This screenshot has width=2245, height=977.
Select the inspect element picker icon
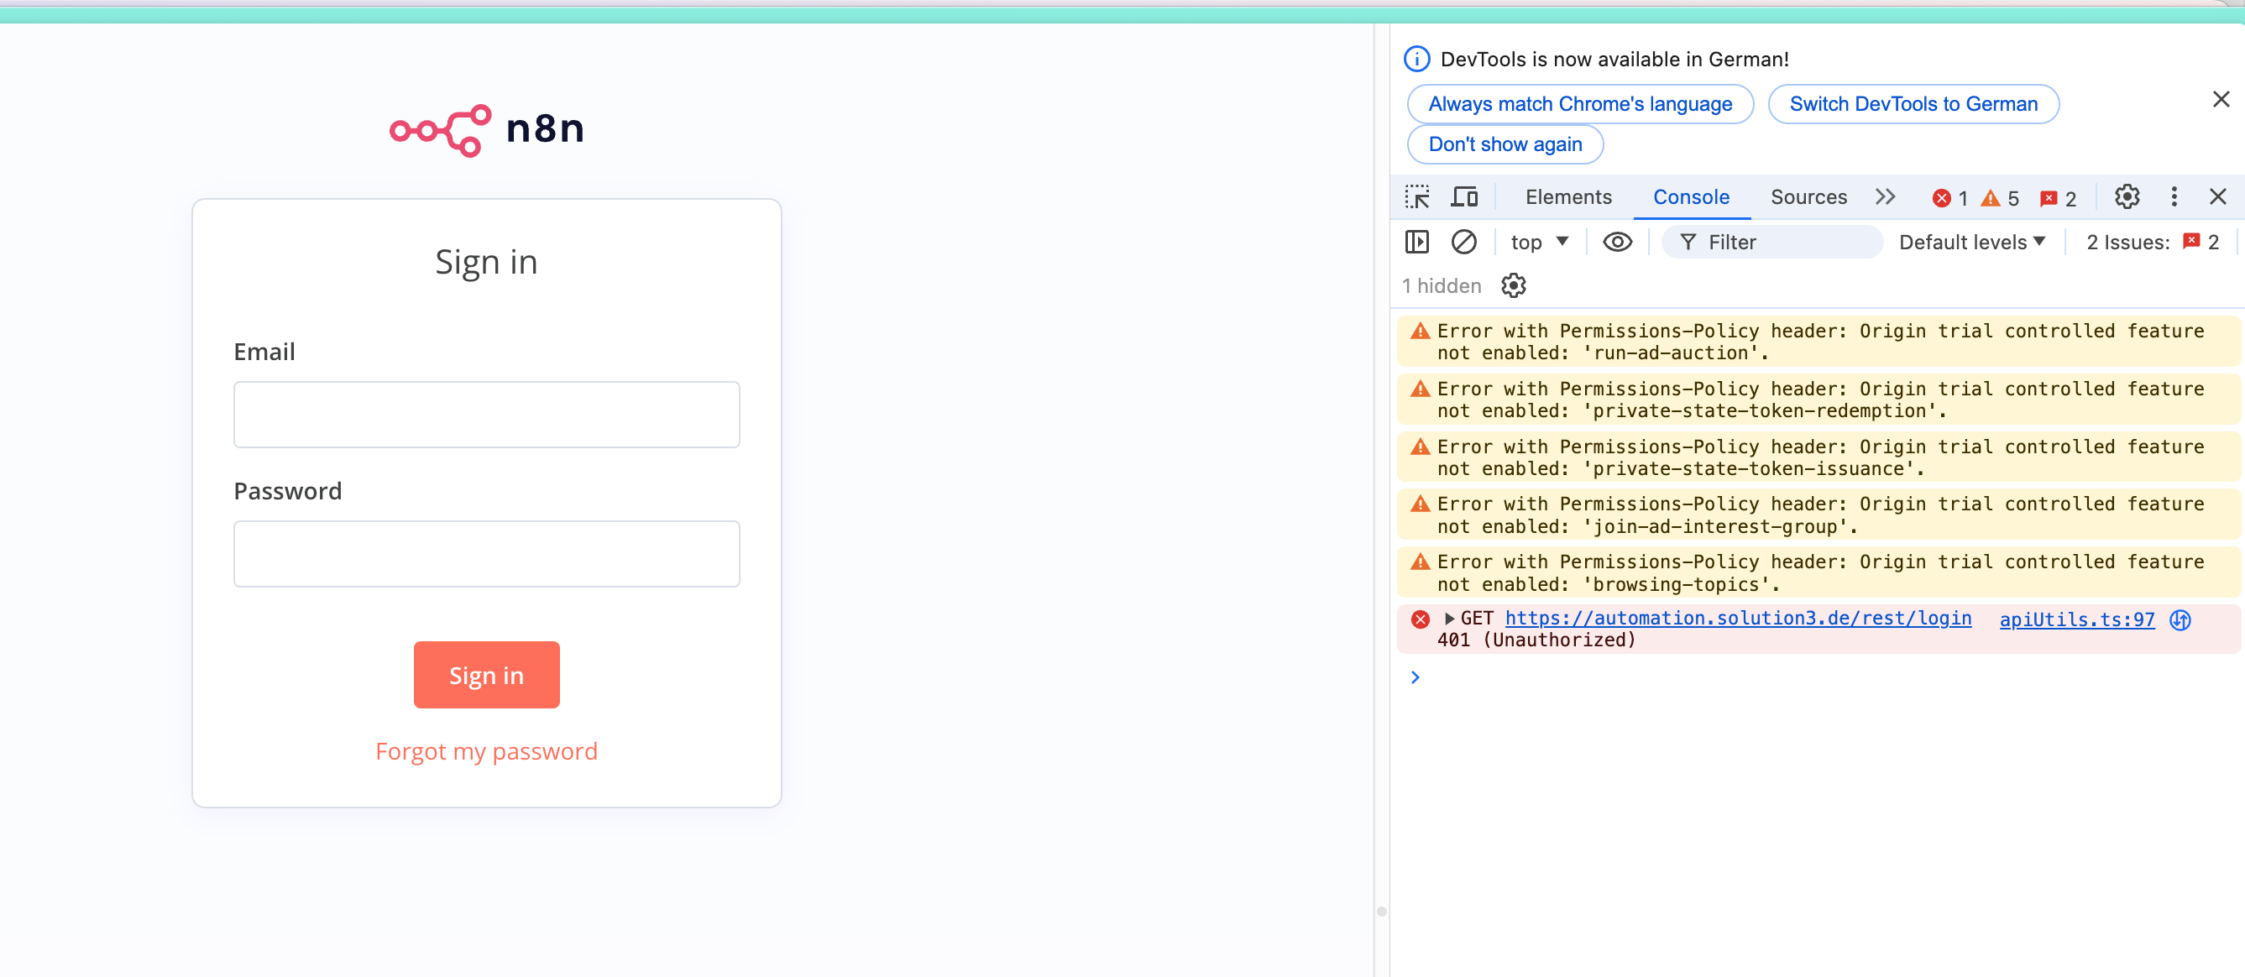1417,197
